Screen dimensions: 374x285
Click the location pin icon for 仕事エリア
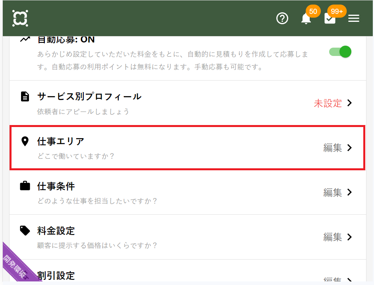[x=25, y=141]
